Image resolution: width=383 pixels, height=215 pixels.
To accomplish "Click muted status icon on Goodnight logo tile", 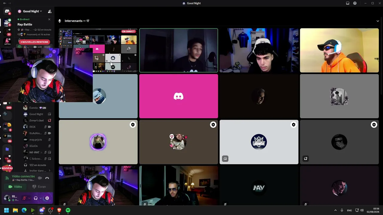I will [225, 159].
